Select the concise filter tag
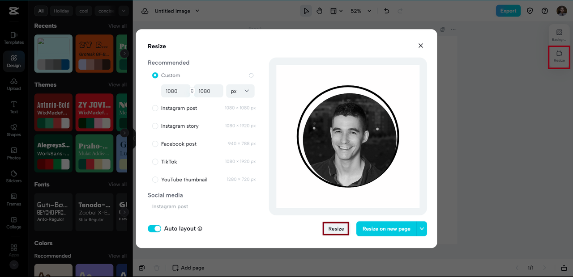The image size is (573, 277). tap(106, 11)
